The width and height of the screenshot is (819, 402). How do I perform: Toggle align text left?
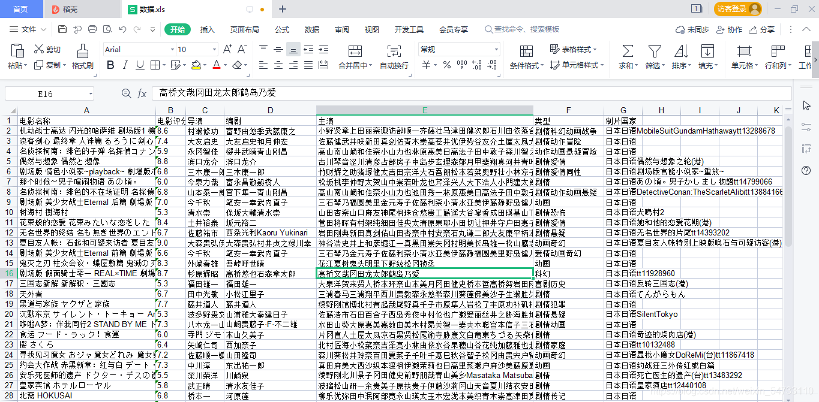tap(263, 65)
